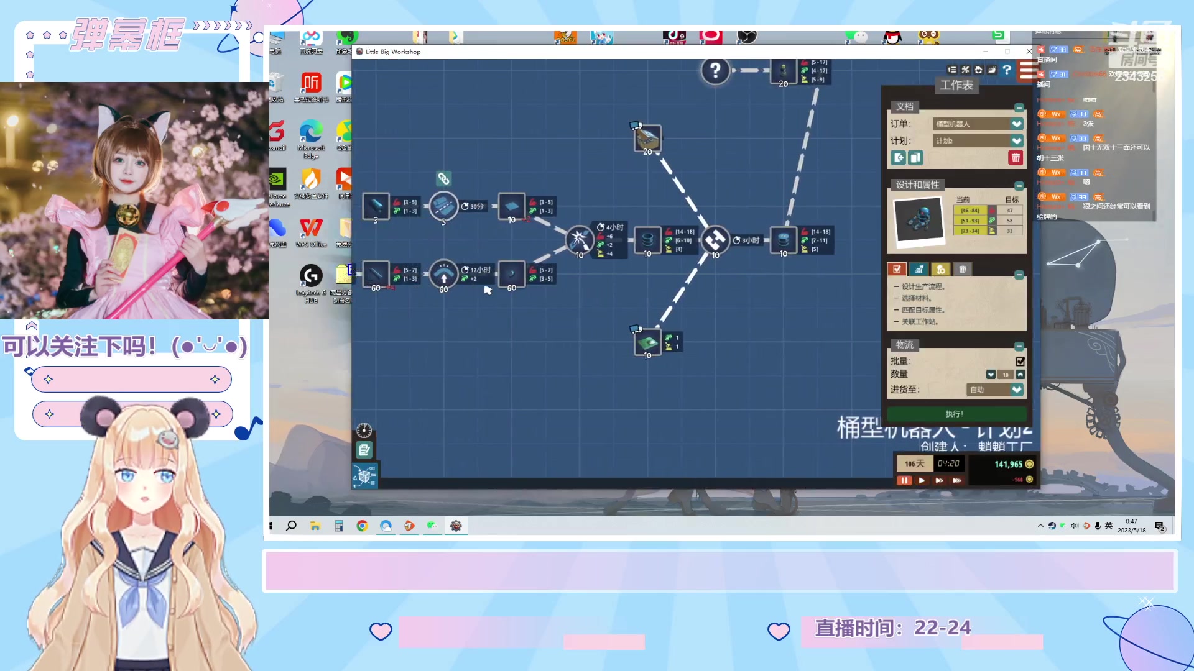Open Chrome from the Windows taskbar

[362, 526]
